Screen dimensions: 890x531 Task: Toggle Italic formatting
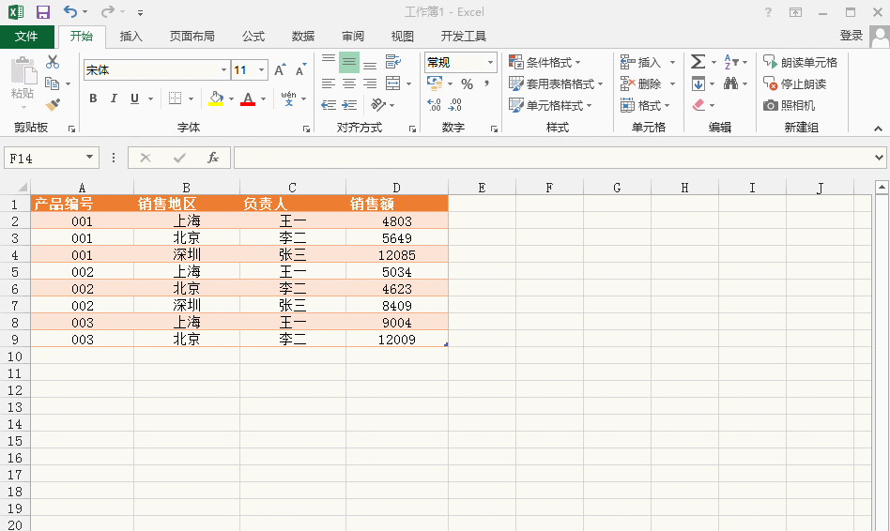(x=114, y=99)
